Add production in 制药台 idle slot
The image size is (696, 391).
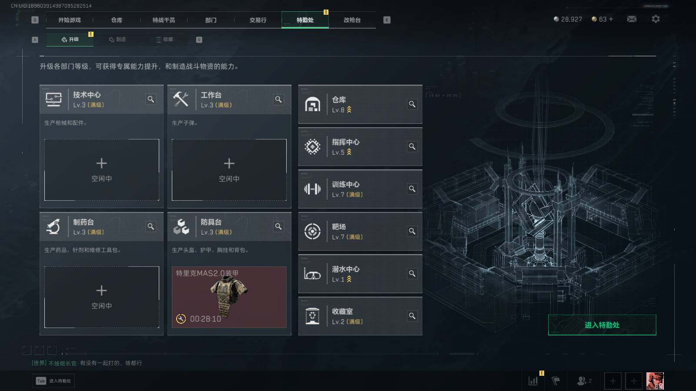tap(102, 297)
